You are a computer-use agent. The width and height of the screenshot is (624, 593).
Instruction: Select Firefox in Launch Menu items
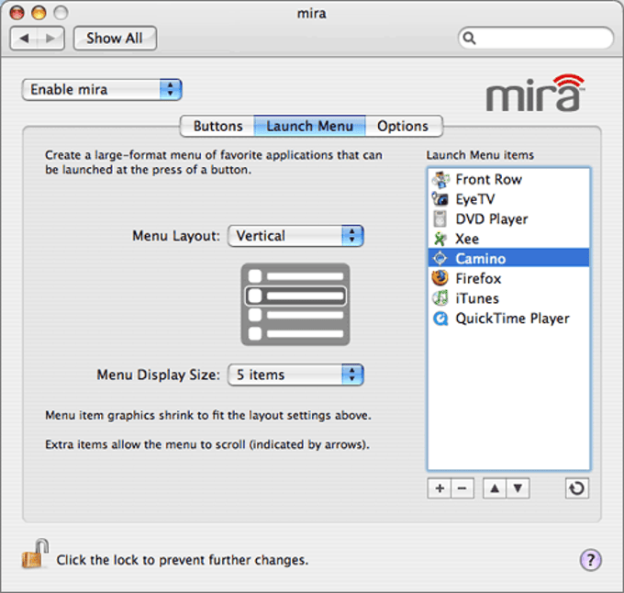point(508,278)
